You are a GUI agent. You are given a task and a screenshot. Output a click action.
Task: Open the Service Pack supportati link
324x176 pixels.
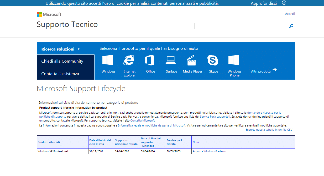(215, 116)
